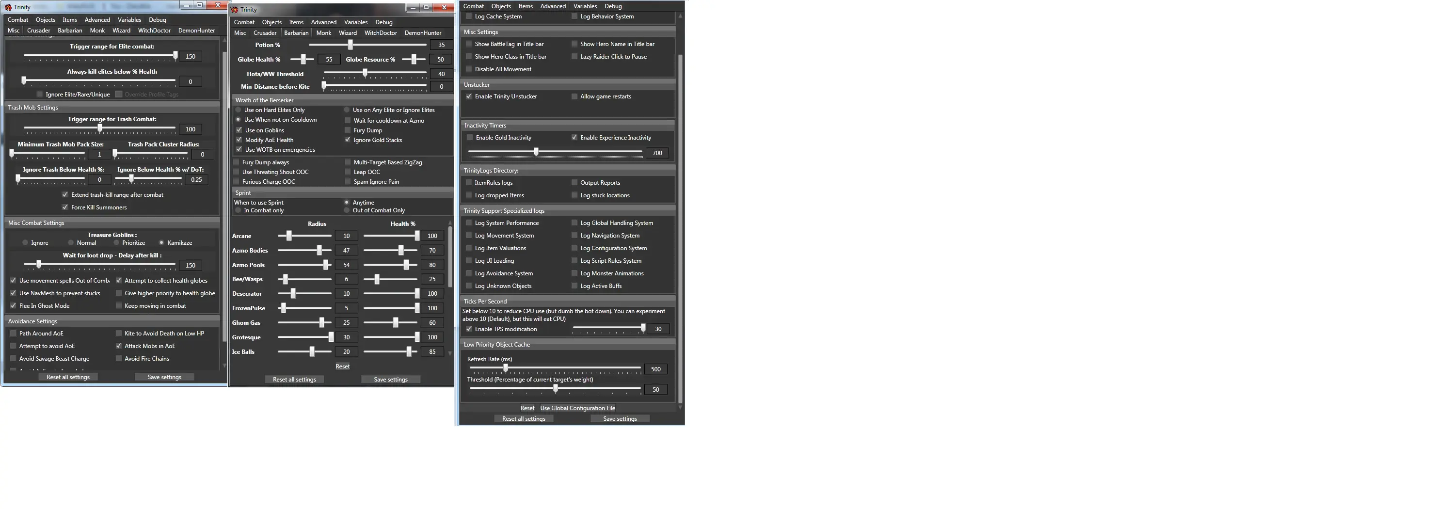Enable Log dropped Items checkbox
Image resolution: width=1435 pixels, height=509 pixels.
(469, 195)
